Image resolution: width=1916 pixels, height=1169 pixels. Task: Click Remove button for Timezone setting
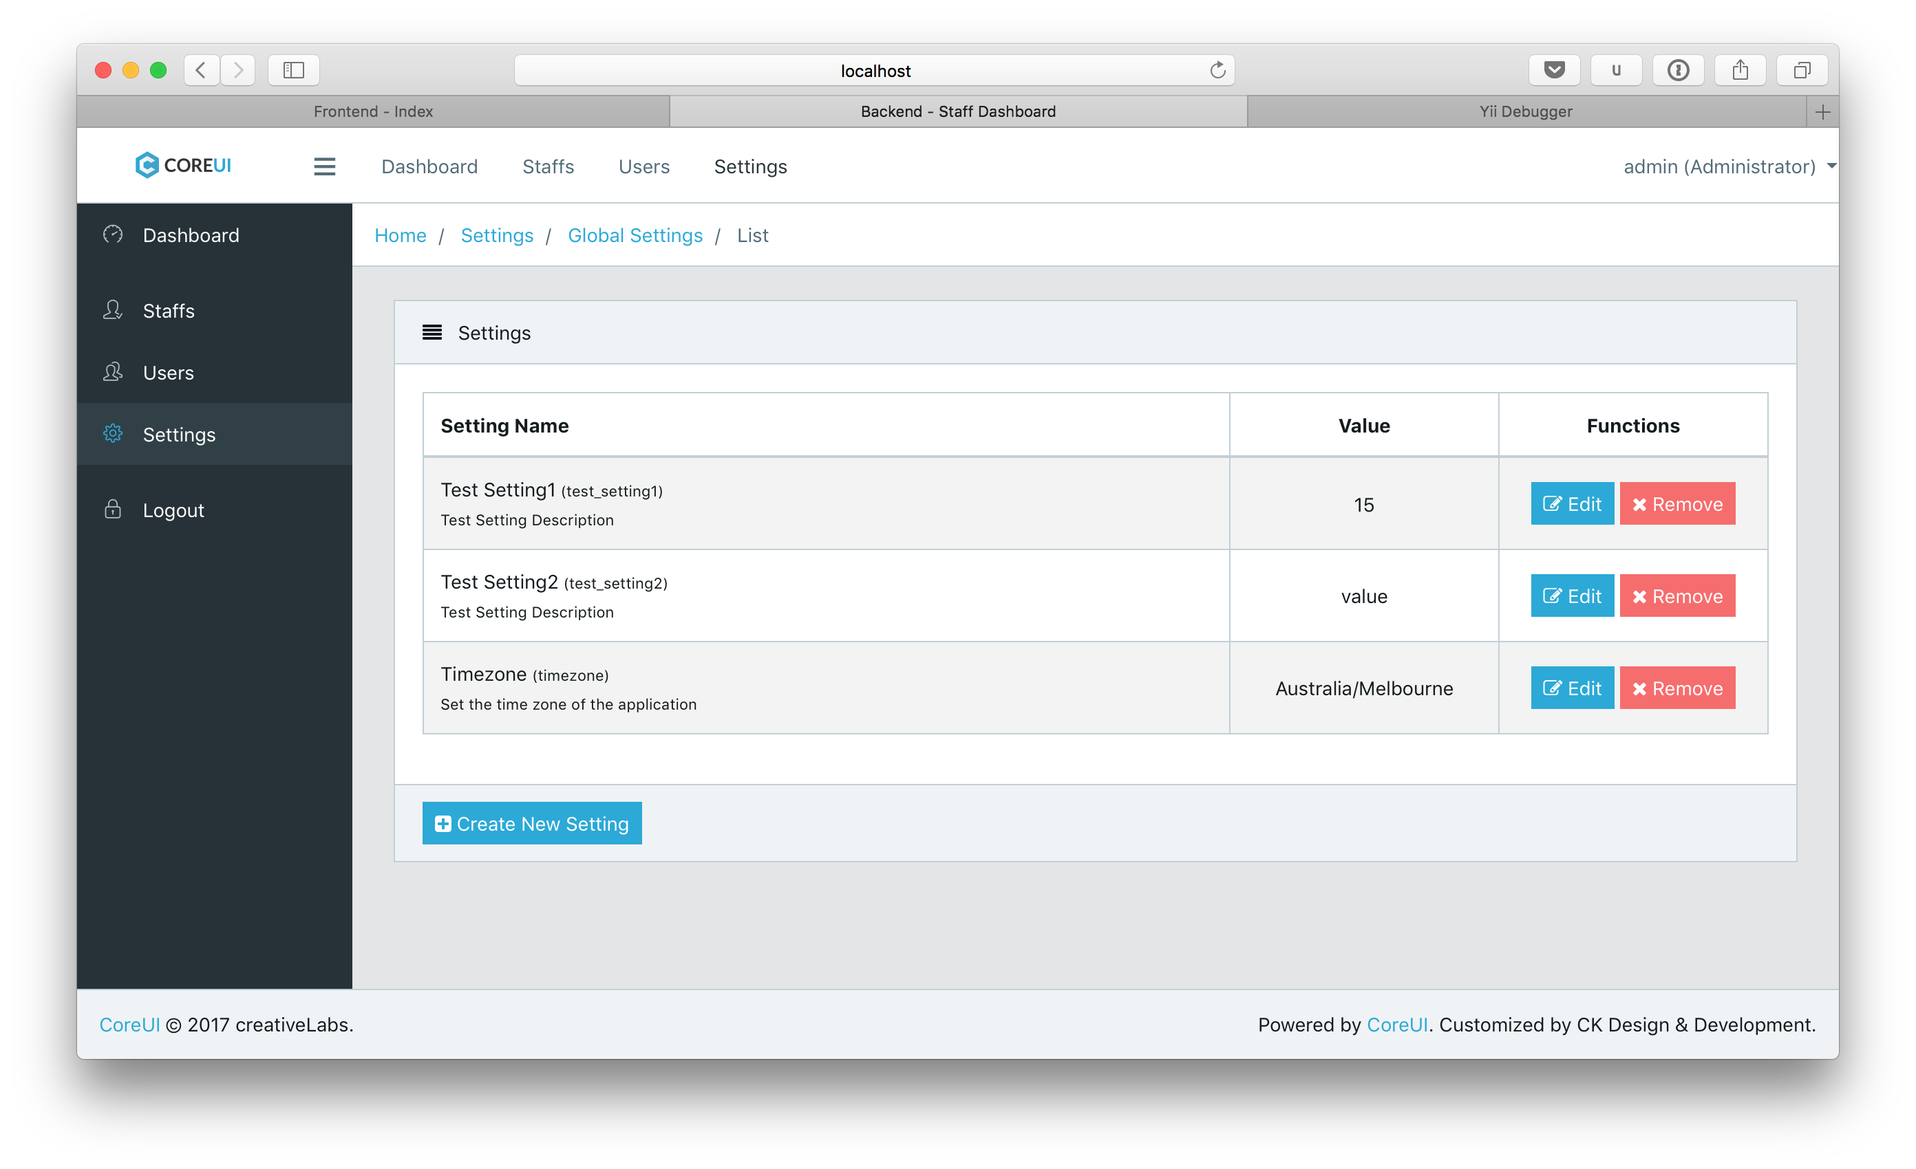1675,688
